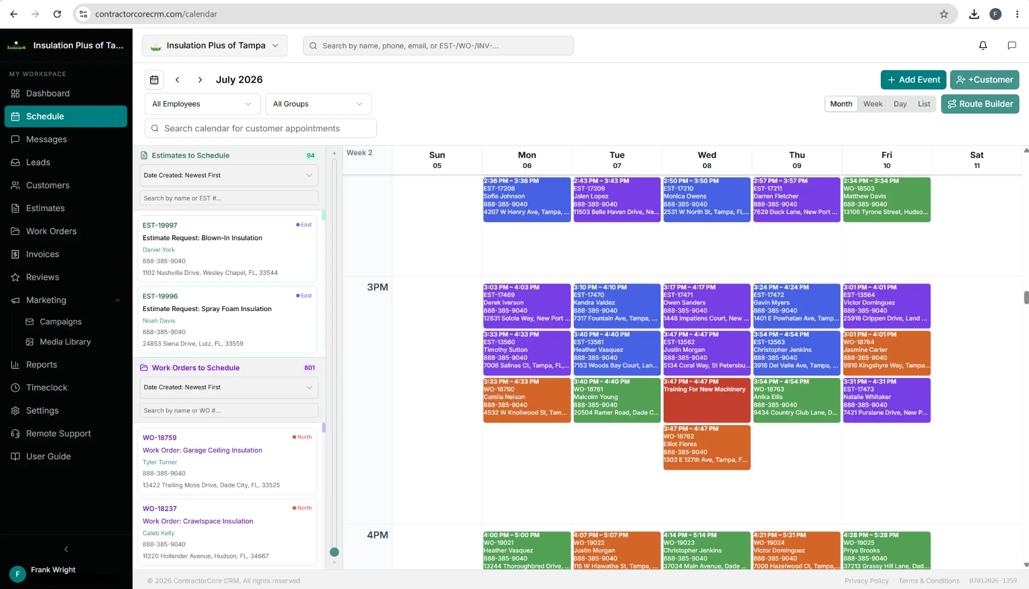Collapse Estimates to Schedule section header
Viewport: 1029px width, 589px height.
[229, 155]
